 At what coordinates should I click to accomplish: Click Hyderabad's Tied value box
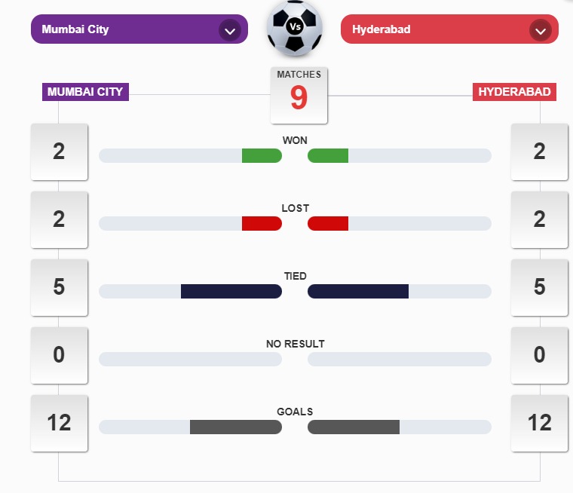point(539,287)
